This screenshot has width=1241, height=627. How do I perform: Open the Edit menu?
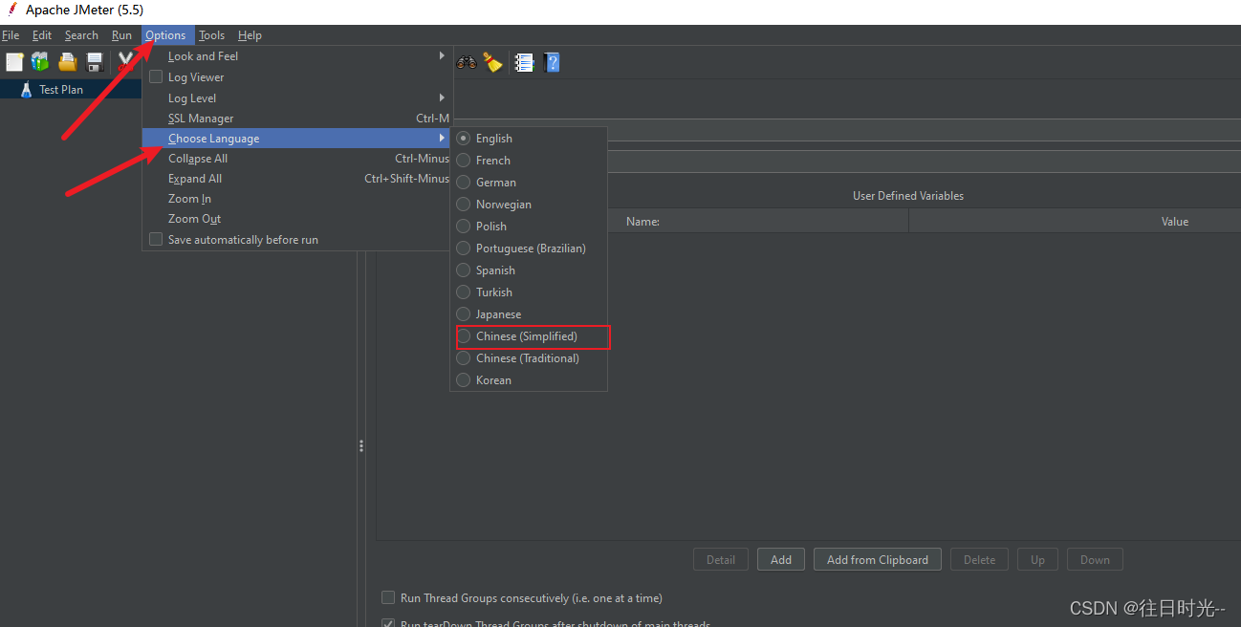(x=42, y=35)
